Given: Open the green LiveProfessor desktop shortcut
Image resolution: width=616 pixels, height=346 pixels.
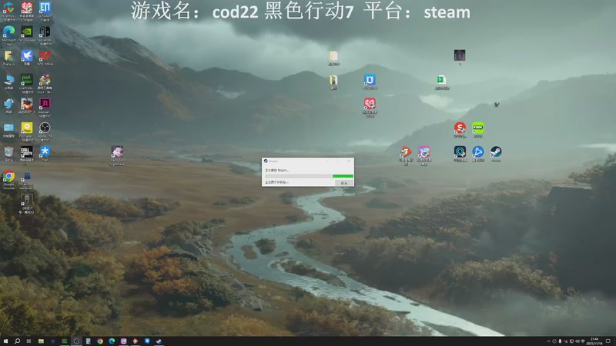Looking at the screenshot, I should pos(27,80).
